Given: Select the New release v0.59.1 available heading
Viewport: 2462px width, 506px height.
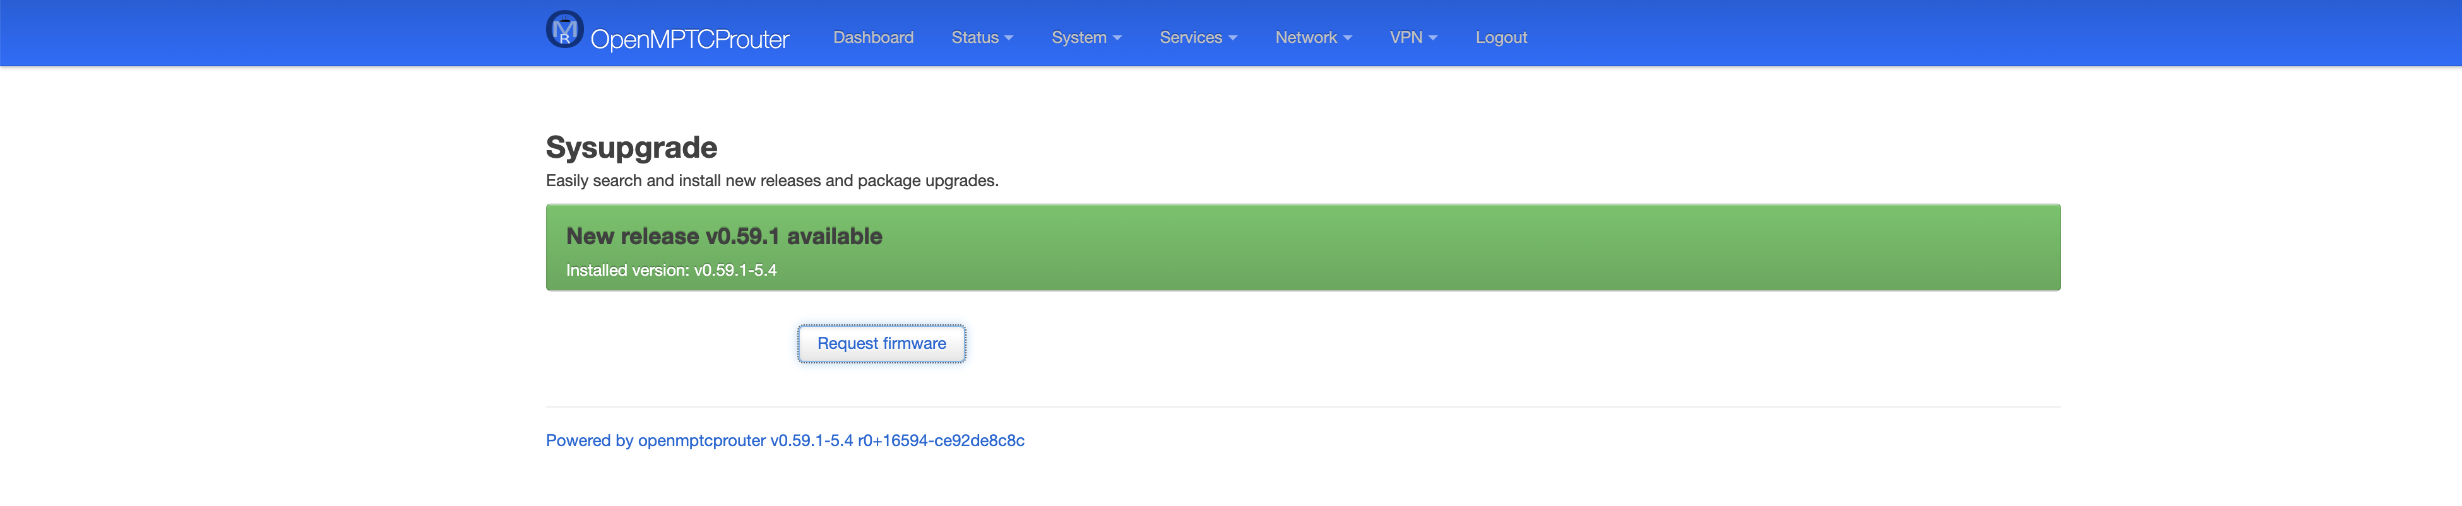Looking at the screenshot, I should click(x=723, y=236).
